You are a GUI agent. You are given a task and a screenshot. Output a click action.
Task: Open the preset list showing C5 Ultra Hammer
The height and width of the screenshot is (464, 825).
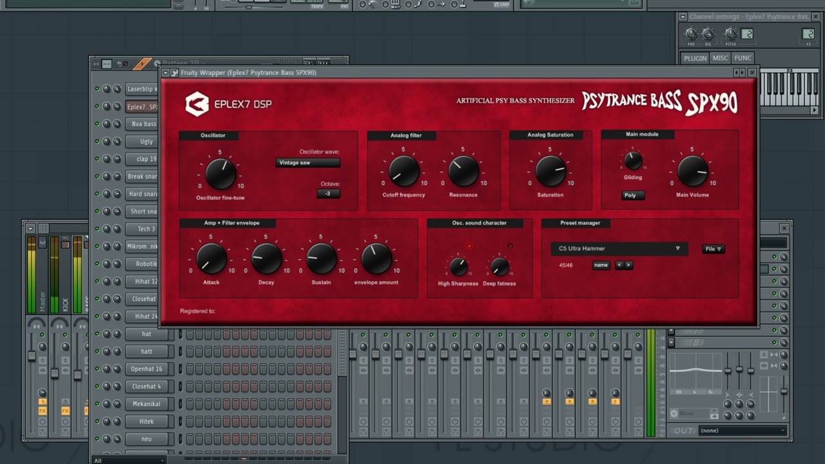619,249
